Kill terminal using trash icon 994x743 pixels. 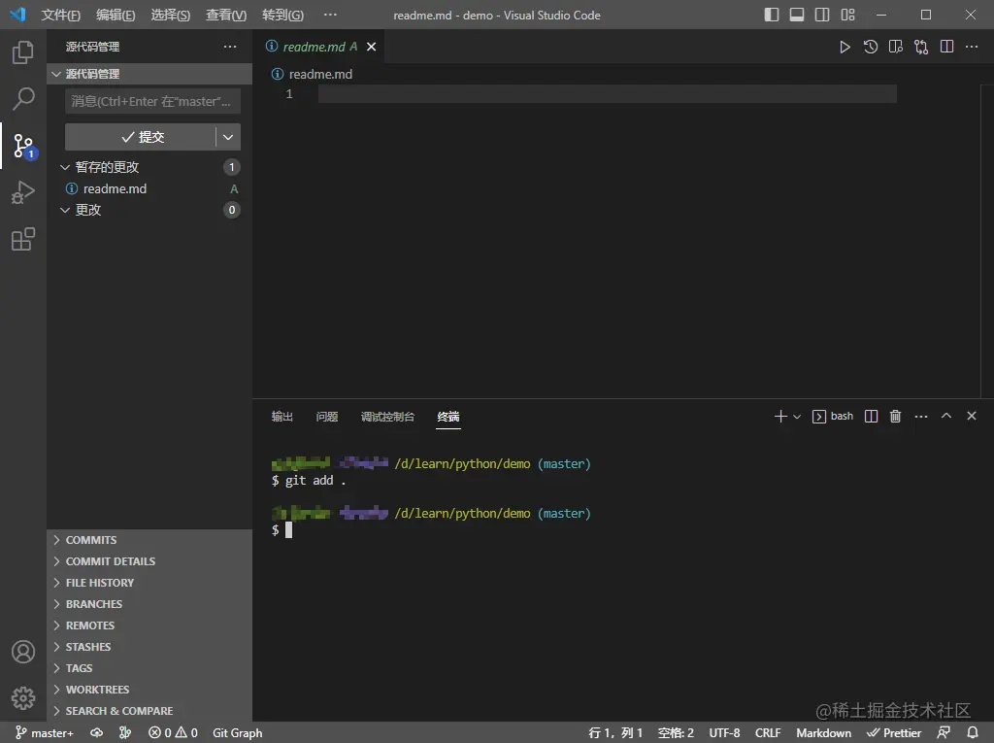[x=895, y=416]
